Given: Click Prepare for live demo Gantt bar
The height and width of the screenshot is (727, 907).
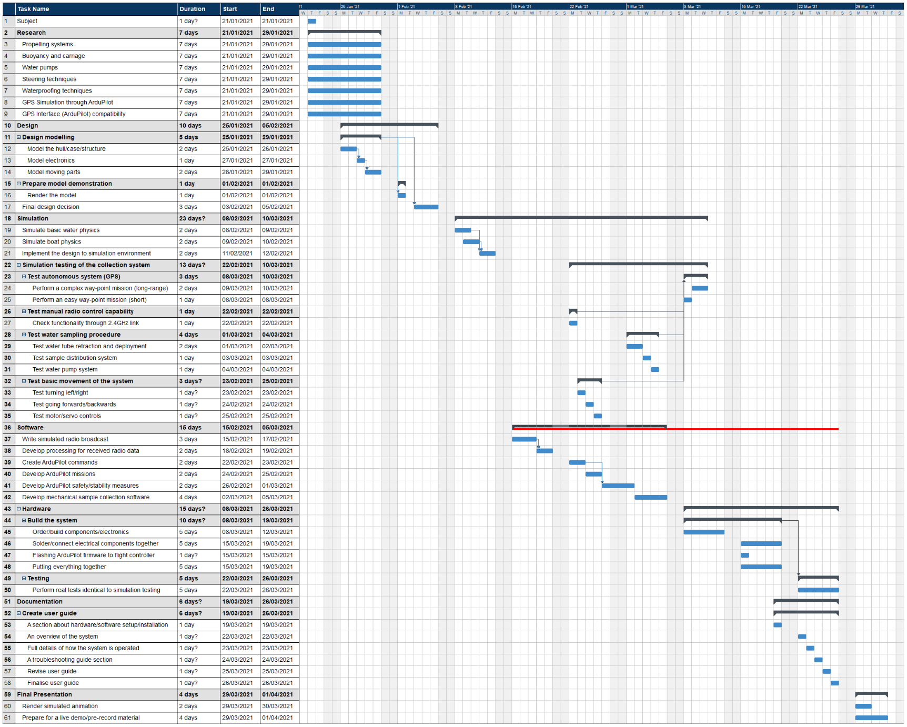Looking at the screenshot, I should click(x=871, y=718).
